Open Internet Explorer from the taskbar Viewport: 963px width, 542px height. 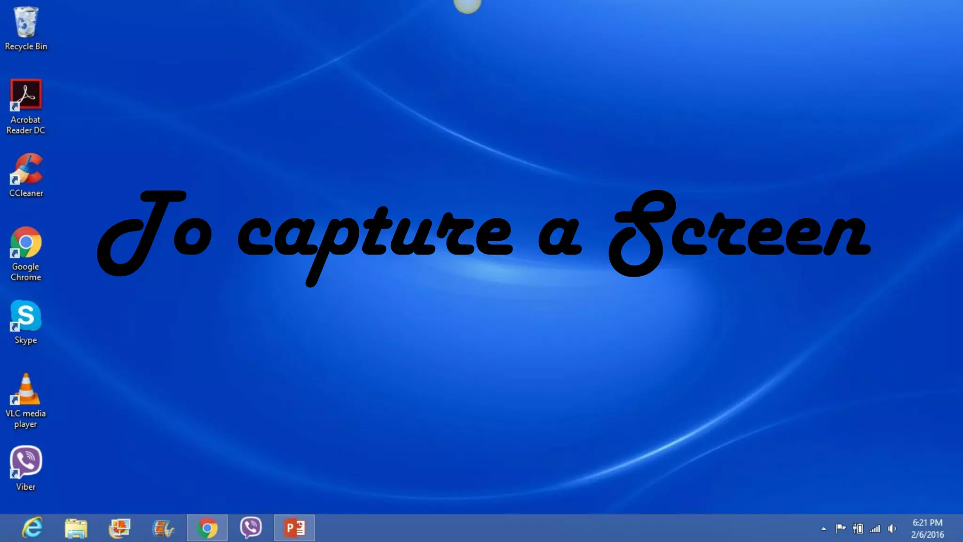point(32,528)
